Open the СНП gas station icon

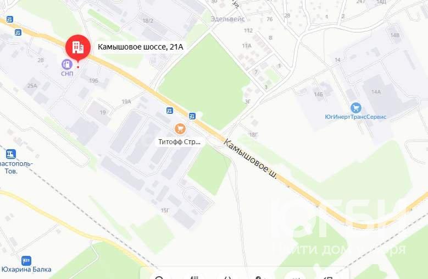click(67, 64)
